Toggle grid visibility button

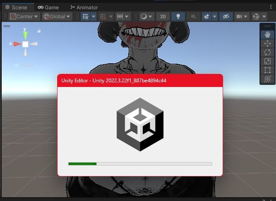[86, 16]
